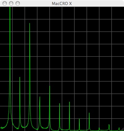Click the MacCRO X title text
The width and height of the screenshot is (124, 131).
point(62,3)
